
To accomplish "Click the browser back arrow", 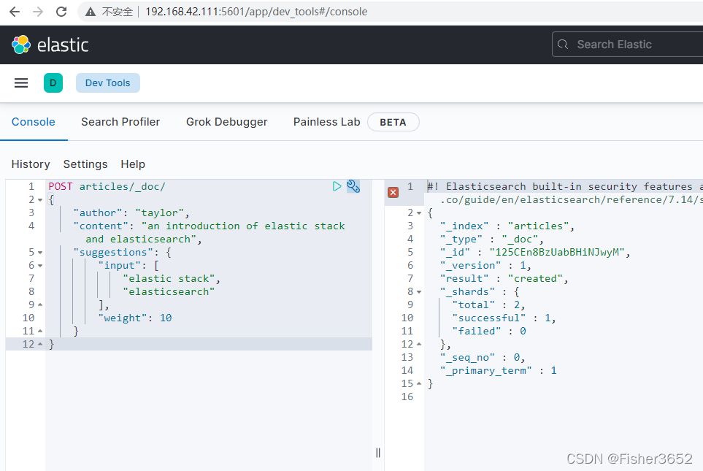I will pos(15,12).
